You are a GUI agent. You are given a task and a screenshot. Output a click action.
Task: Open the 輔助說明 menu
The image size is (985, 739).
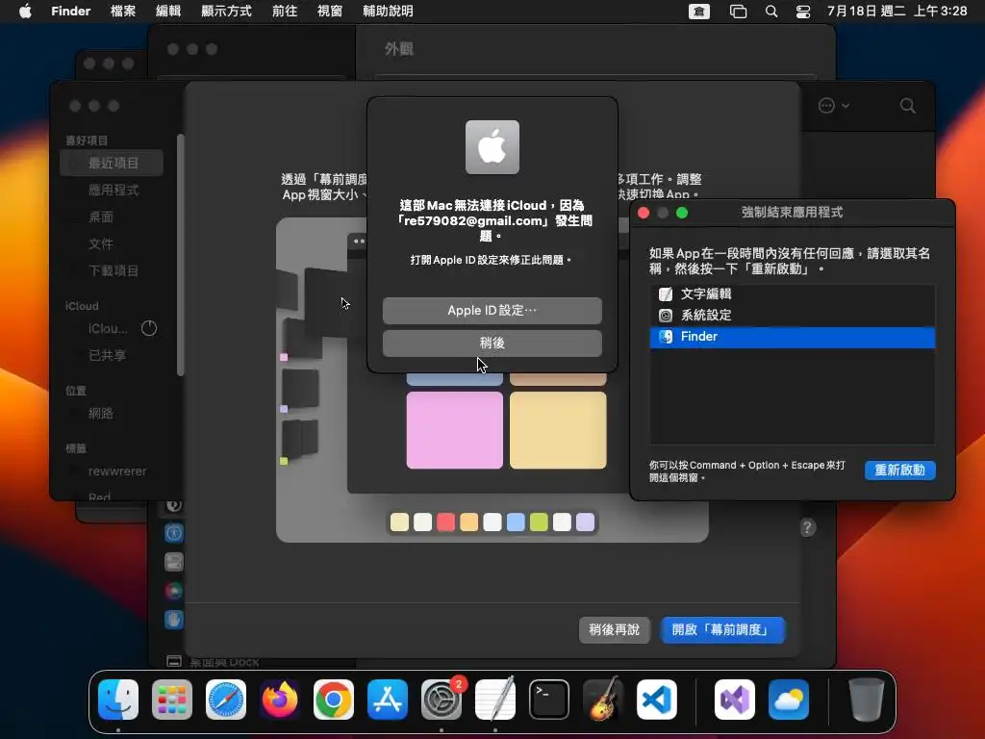pos(389,11)
